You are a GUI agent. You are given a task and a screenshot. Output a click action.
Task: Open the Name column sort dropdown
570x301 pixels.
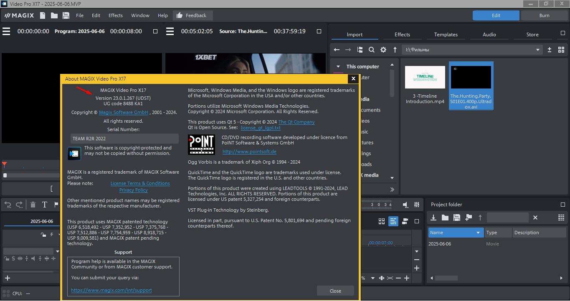[478, 233]
